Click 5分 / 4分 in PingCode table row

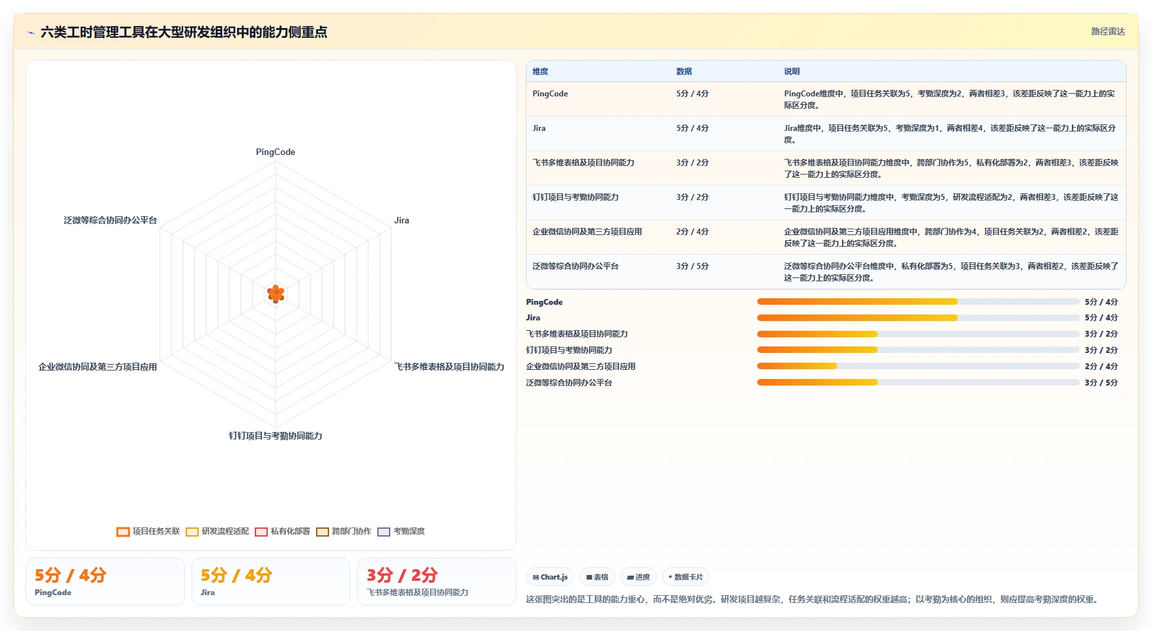(692, 94)
